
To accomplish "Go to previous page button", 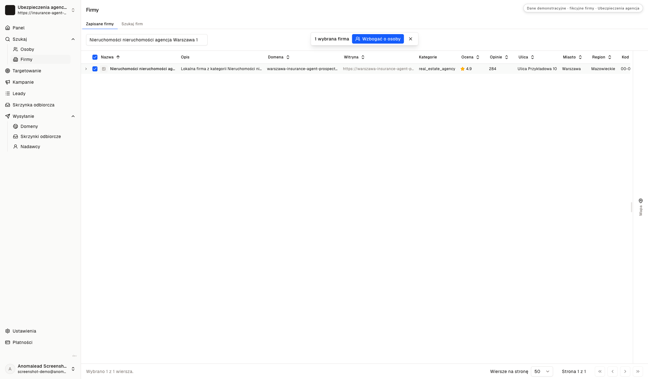I will [x=613, y=371].
